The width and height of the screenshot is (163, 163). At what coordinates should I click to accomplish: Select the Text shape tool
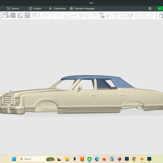(102, 15)
